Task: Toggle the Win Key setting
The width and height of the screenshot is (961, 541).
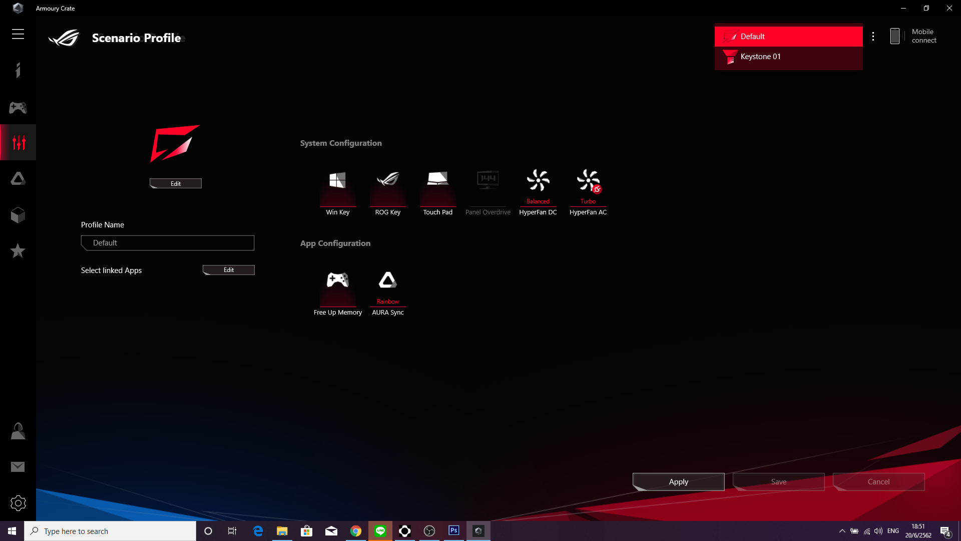Action: (338, 193)
